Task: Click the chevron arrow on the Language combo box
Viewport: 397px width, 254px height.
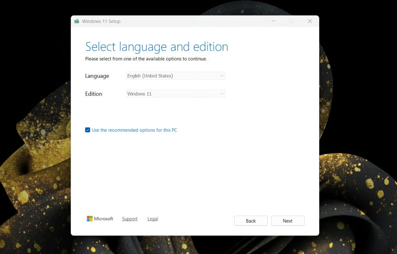Action: [x=222, y=76]
